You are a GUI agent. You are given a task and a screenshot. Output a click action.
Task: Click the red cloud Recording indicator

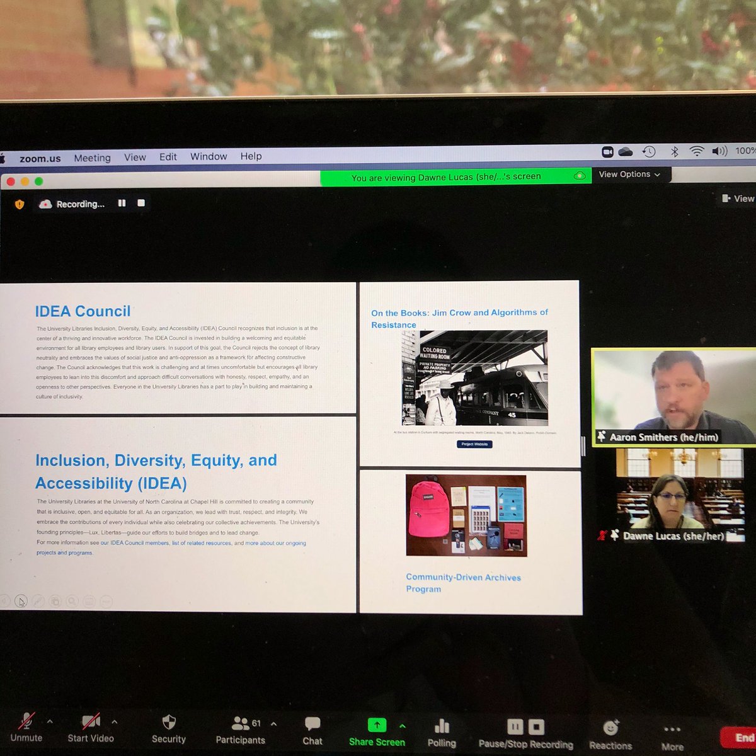coord(45,204)
